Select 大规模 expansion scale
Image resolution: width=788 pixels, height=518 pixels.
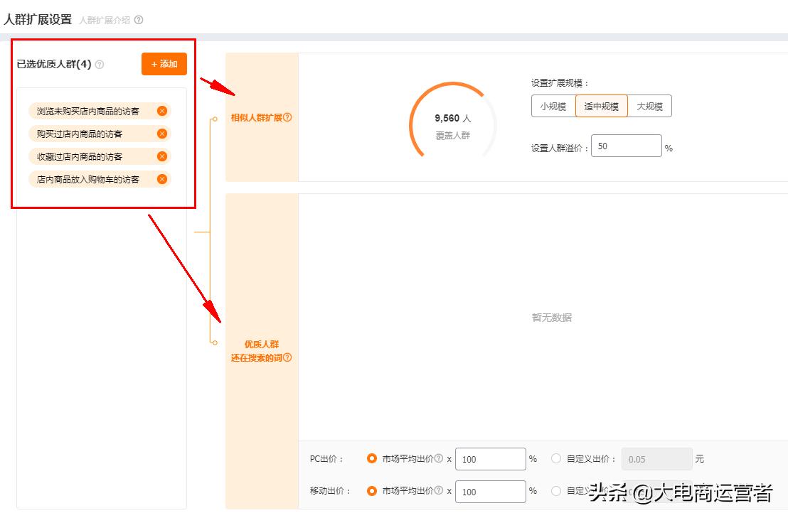pos(650,106)
